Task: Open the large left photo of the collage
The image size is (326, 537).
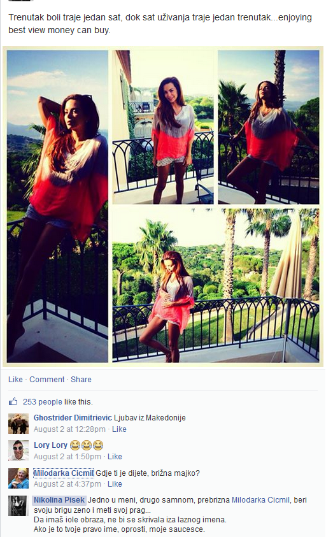Action: 57,206
